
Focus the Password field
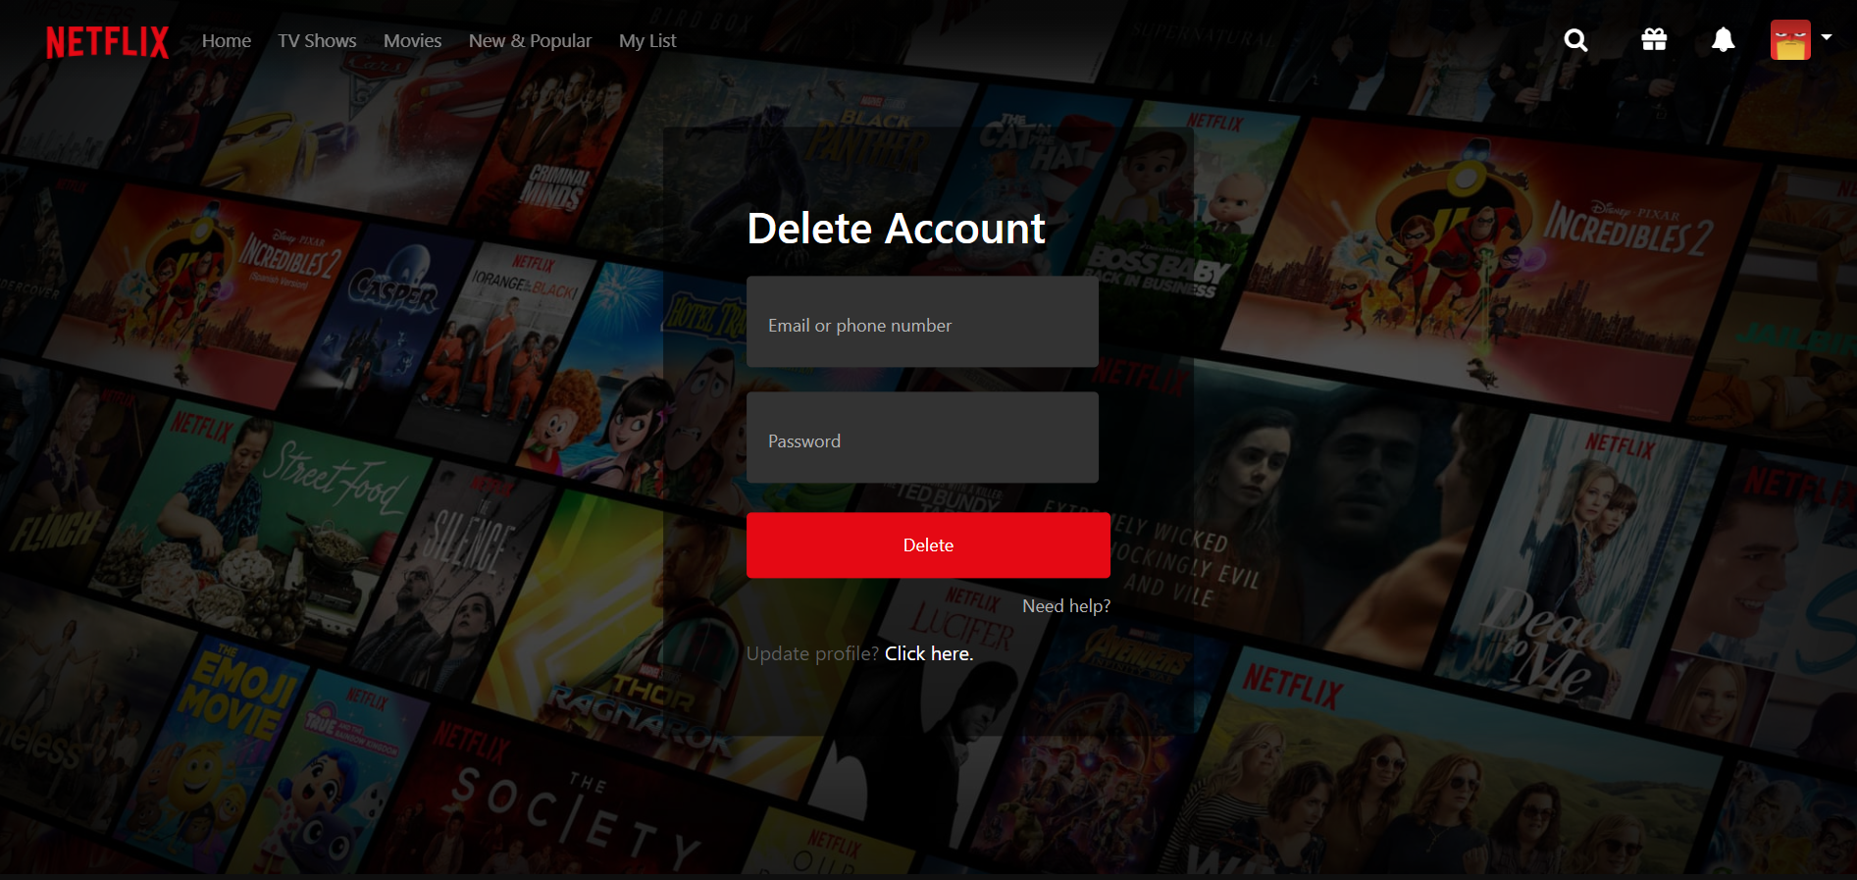pyautogui.click(x=922, y=438)
